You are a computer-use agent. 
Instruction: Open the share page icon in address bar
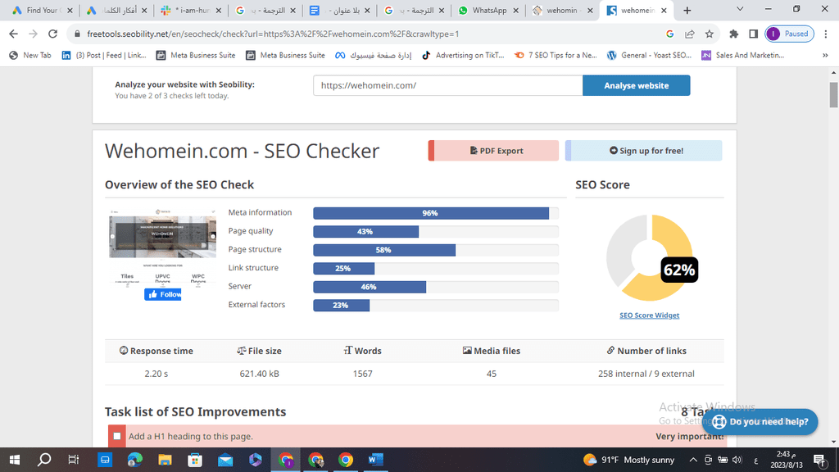point(689,34)
